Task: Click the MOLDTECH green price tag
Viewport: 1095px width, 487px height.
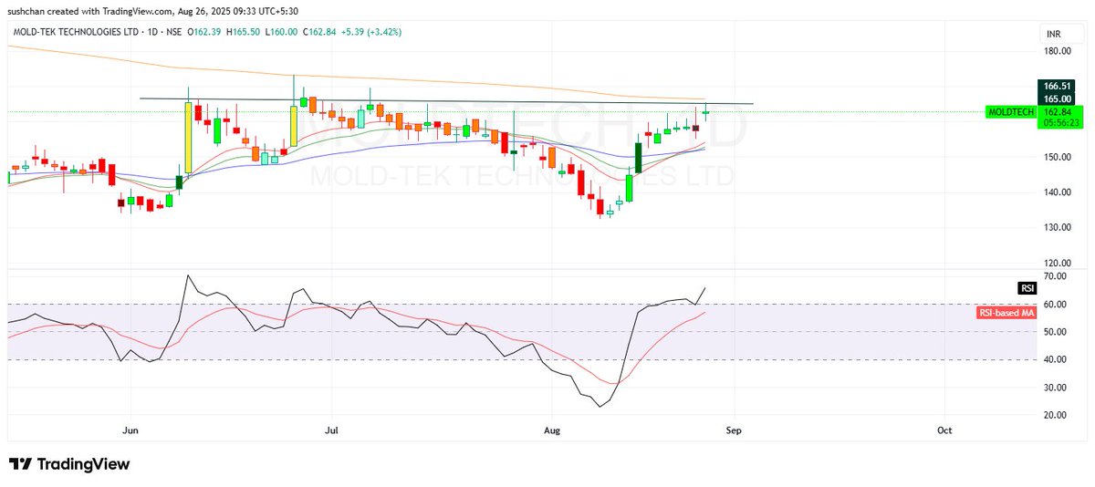Action: pyautogui.click(x=1012, y=112)
